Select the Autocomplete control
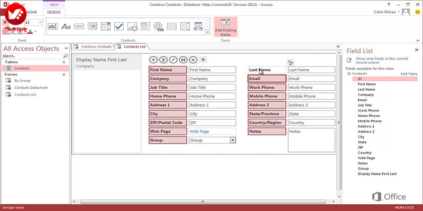Viewport: 423px width, 211px height. coord(145,26)
